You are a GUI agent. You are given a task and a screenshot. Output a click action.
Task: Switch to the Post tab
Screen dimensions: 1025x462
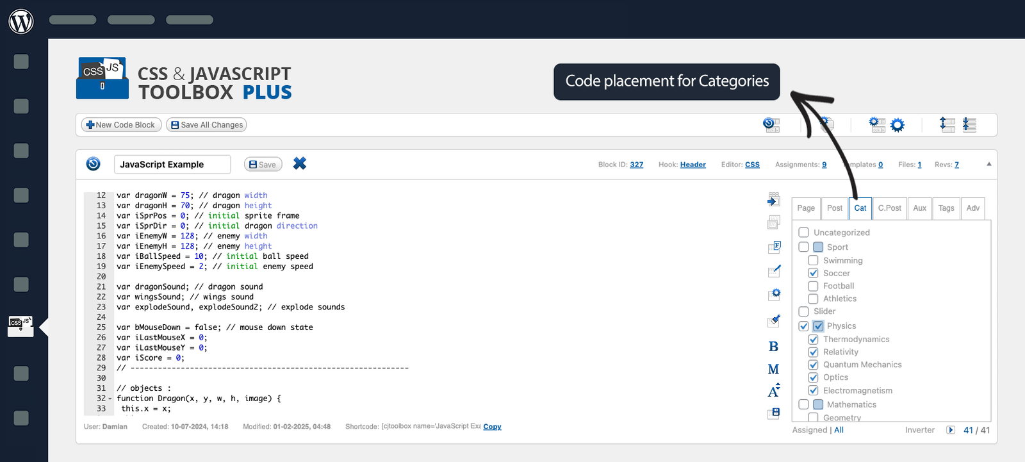pos(835,208)
